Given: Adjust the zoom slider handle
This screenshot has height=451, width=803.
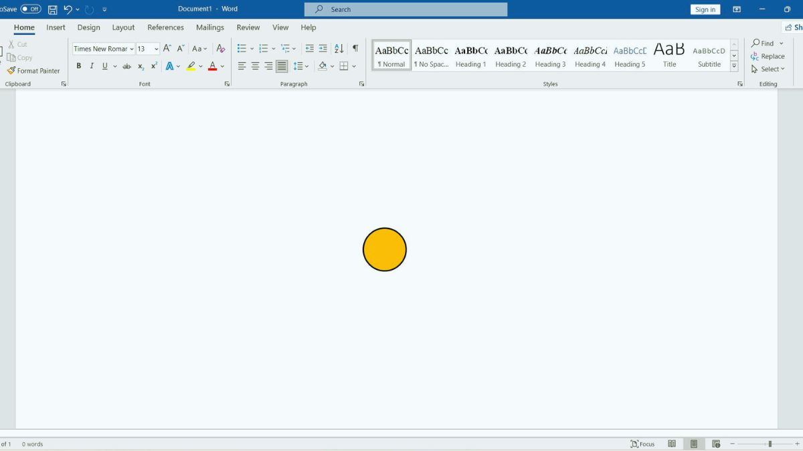Looking at the screenshot, I should pyautogui.click(x=770, y=444).
